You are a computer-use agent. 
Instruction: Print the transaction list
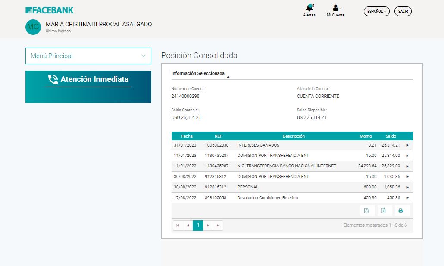[x=401, y=210]
